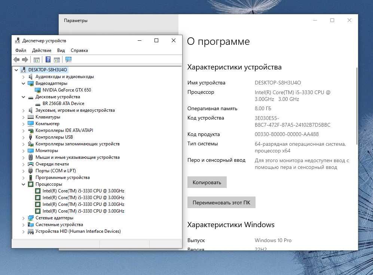The width and height of the screenshot is (373, 275).
Task: Click the Диспетчер устройств title bar icon
Action: click(x=17, y=41)
